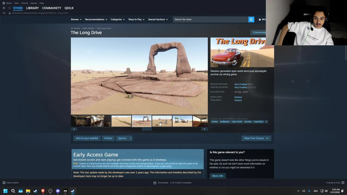Open the Friends menu
Image resolution: width=347 pixels, height=195 pixels.
[x=25, y=3]
